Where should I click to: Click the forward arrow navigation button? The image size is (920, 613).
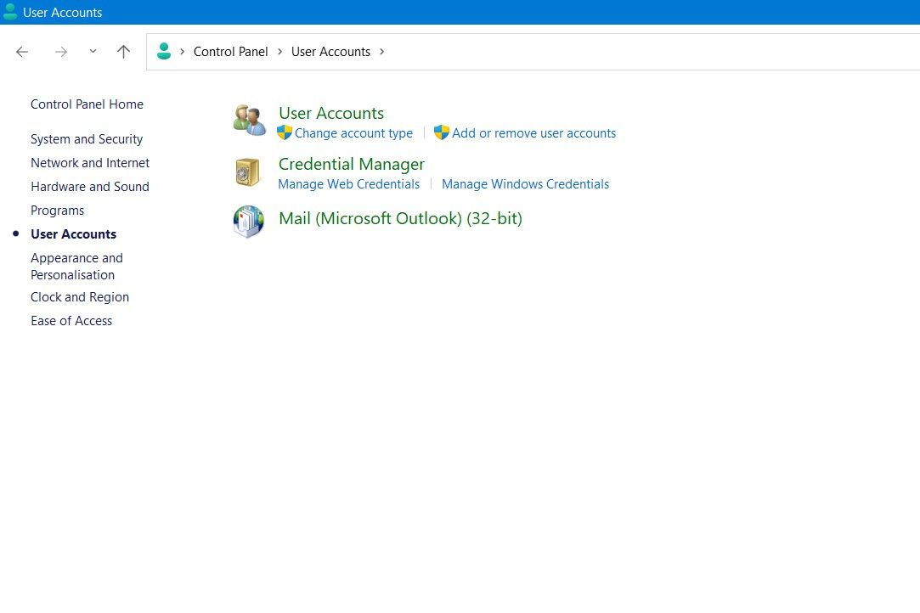click(x=60, y=52)
